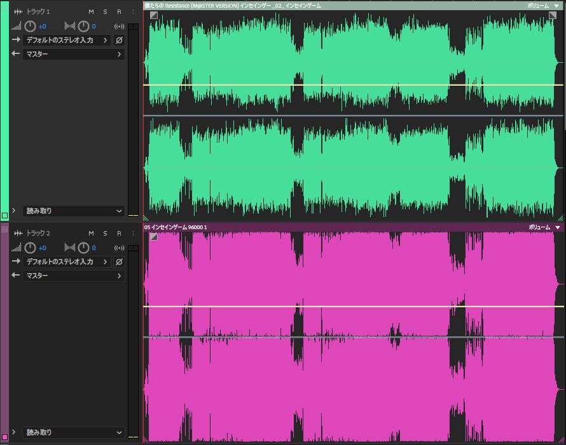The width and height of the screenshot is (566, 445).
Task: Click Track 1 output arrow icon
Action: point(15,54)
